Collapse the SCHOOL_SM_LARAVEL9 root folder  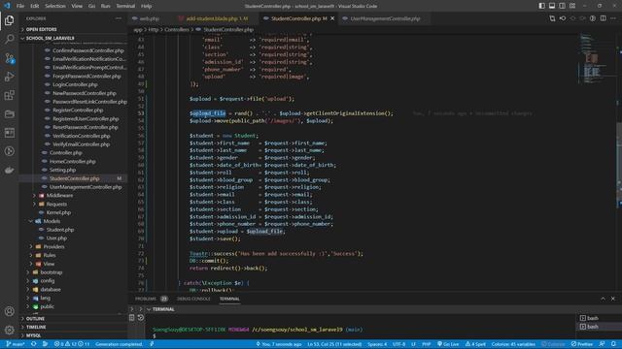pyautogui.click(x=50, y=38)
